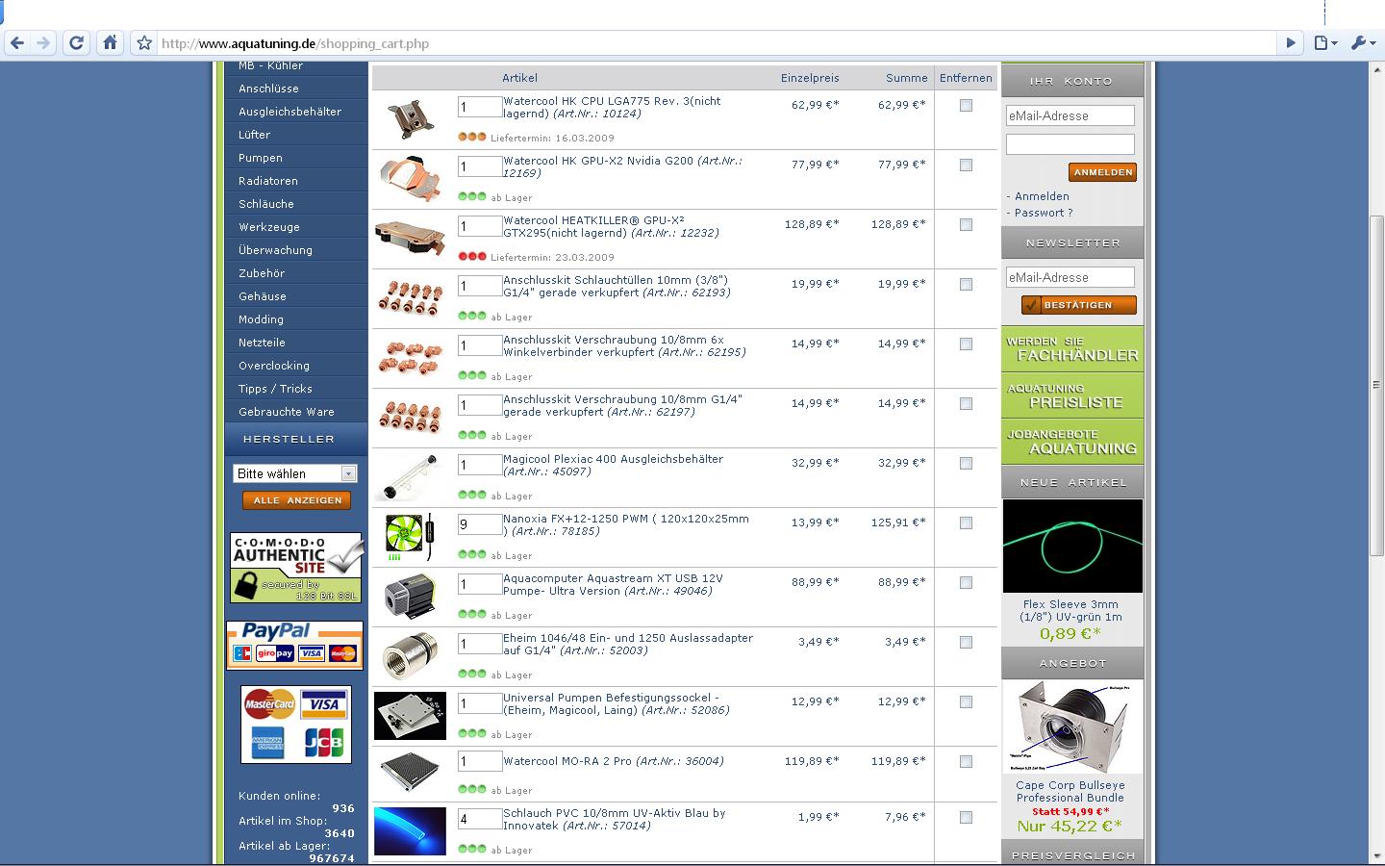1385x866 pixels.
Task: Open Watercool MO-RA 2 Pro radiator image
Action: (x=410, y=773)
